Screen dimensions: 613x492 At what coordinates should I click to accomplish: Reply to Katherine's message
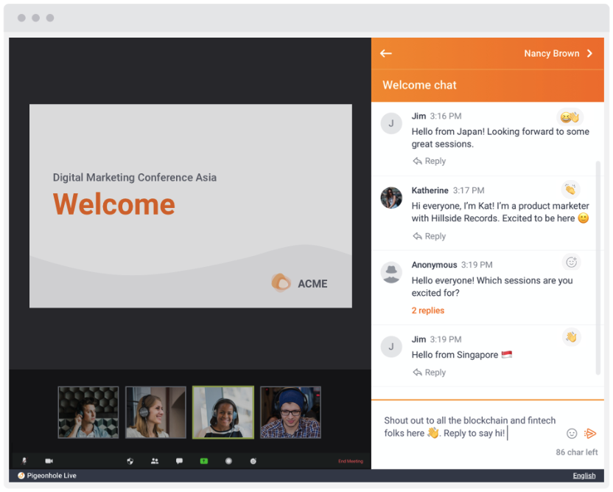(x=430, y=236)
